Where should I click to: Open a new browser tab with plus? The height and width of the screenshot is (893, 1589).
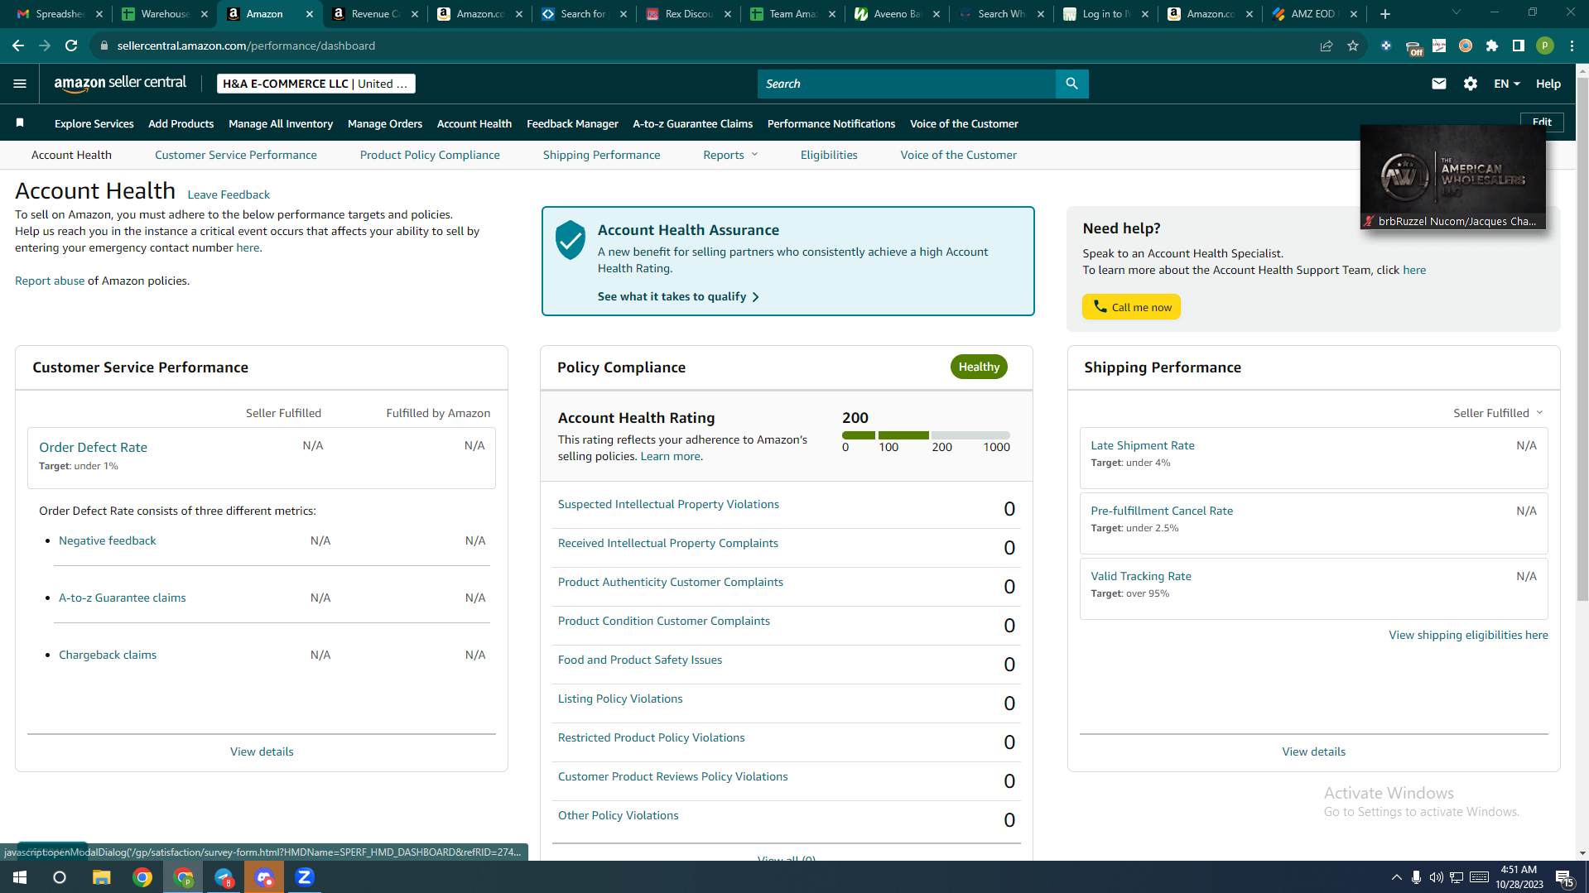click(1385, 14)
